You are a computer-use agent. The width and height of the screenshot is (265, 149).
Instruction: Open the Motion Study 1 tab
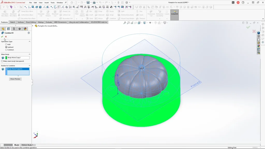(x=27, y=145)
